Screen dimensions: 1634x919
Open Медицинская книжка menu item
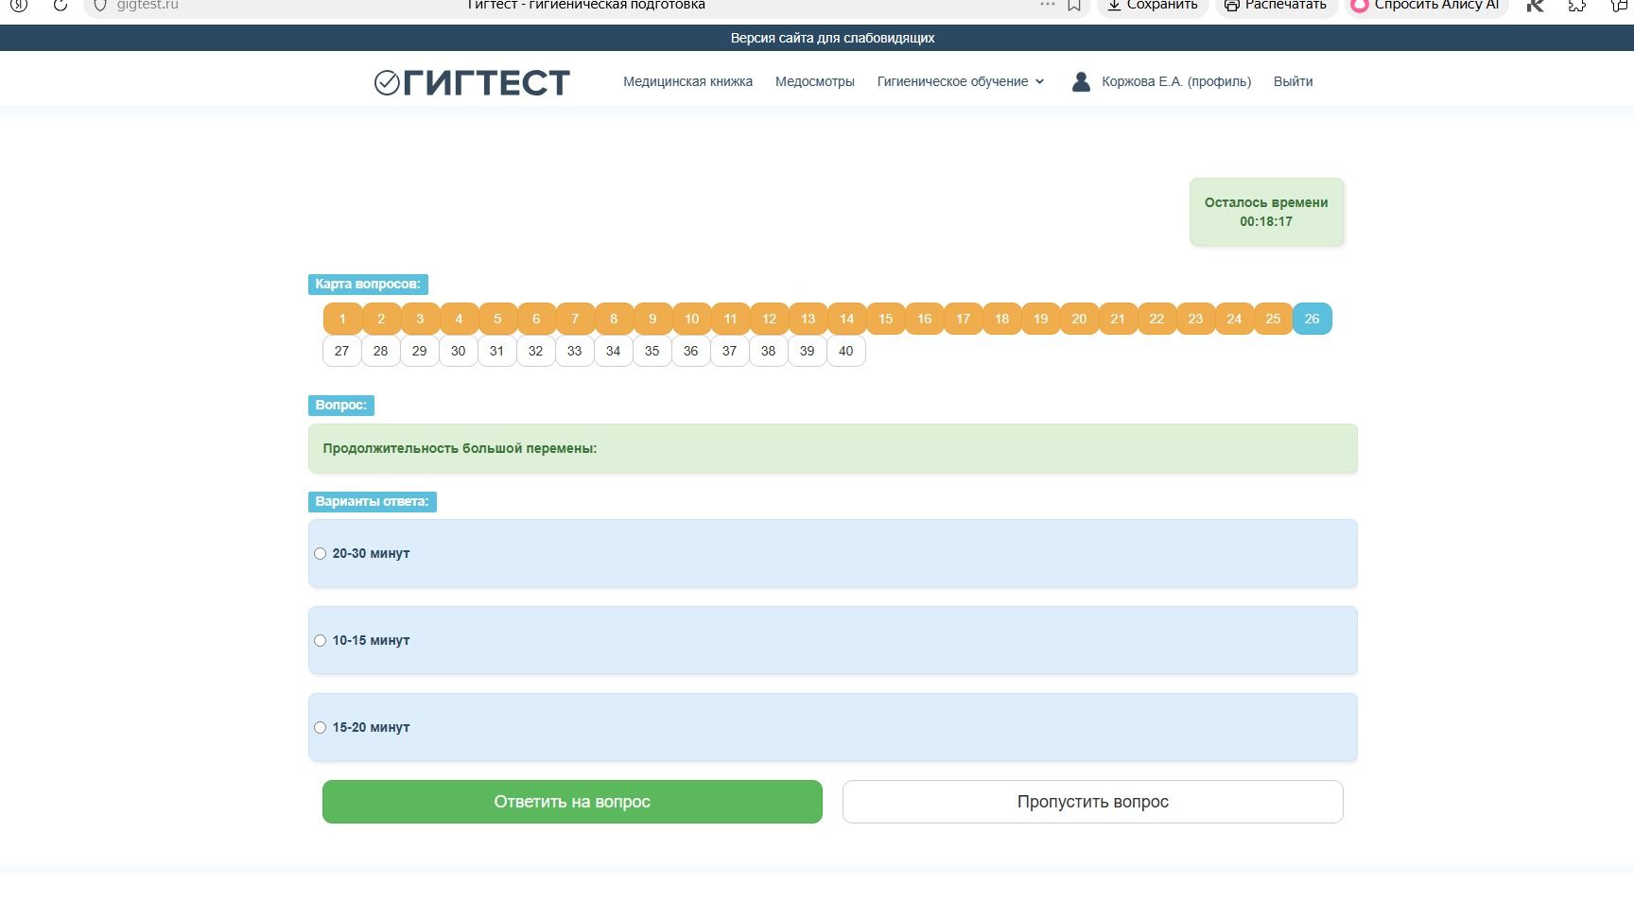687,81
